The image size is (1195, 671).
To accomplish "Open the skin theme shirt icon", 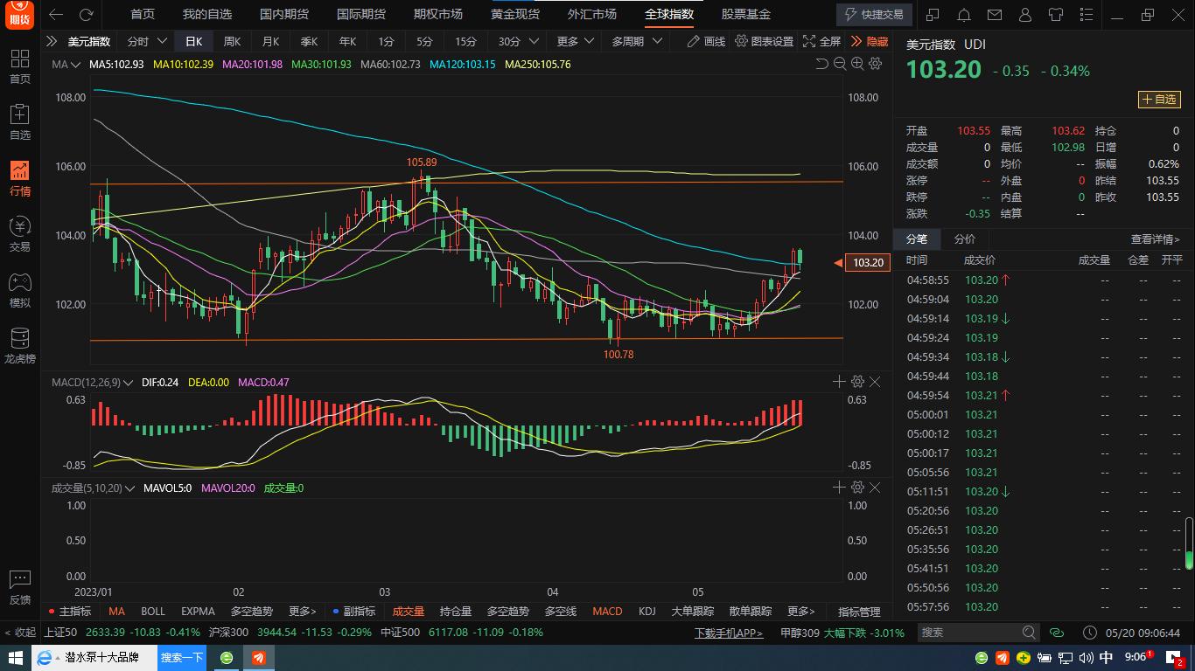I will (x=1055, y=15).
